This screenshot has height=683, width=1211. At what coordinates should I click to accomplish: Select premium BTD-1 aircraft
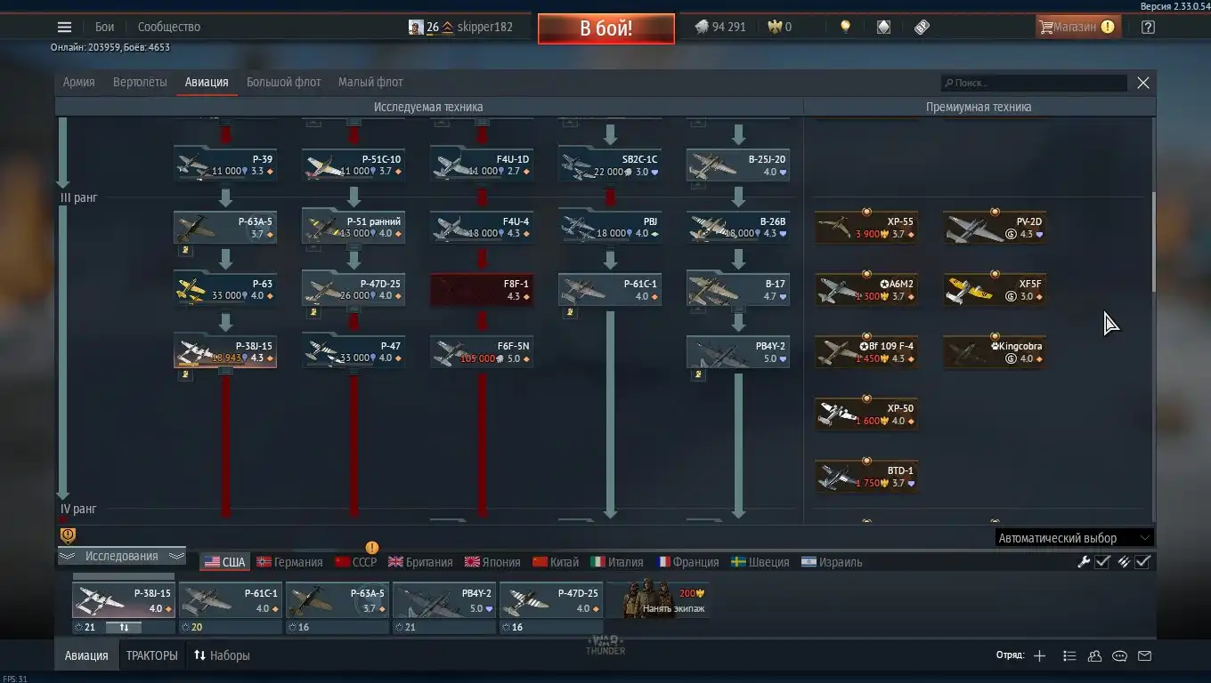[866, 477]
